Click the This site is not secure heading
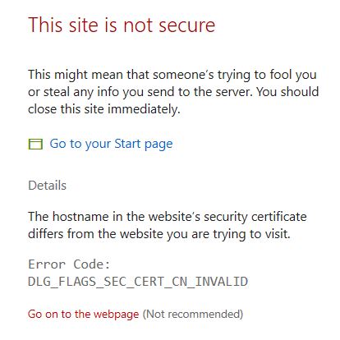340x340 pixels. [122, 25]
